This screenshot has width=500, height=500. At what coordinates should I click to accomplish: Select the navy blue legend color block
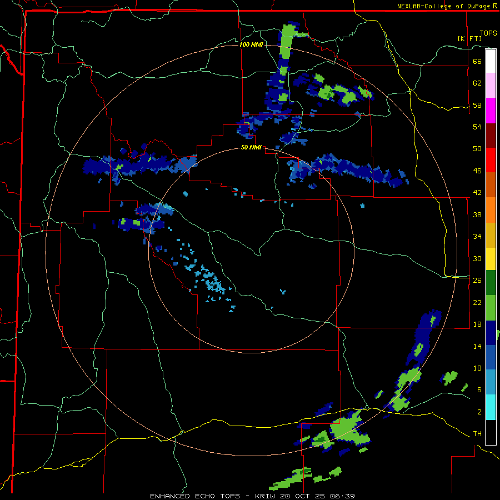[491, 333]
